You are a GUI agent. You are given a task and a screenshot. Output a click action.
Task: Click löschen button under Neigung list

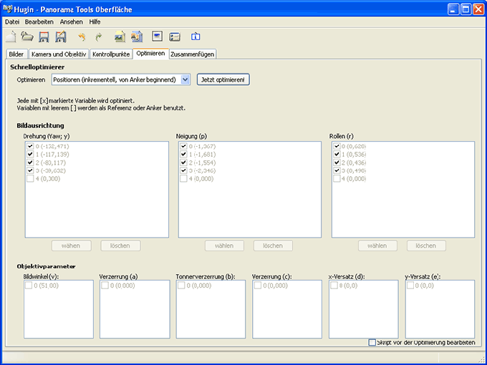tap(273, 245)
